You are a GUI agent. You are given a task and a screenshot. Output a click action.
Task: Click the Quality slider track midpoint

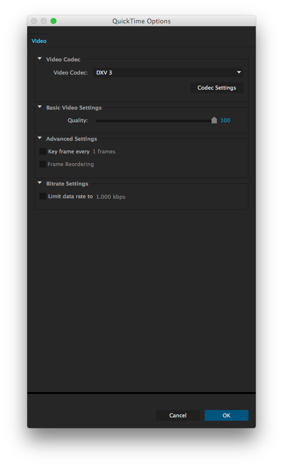(x=155, y=121)
